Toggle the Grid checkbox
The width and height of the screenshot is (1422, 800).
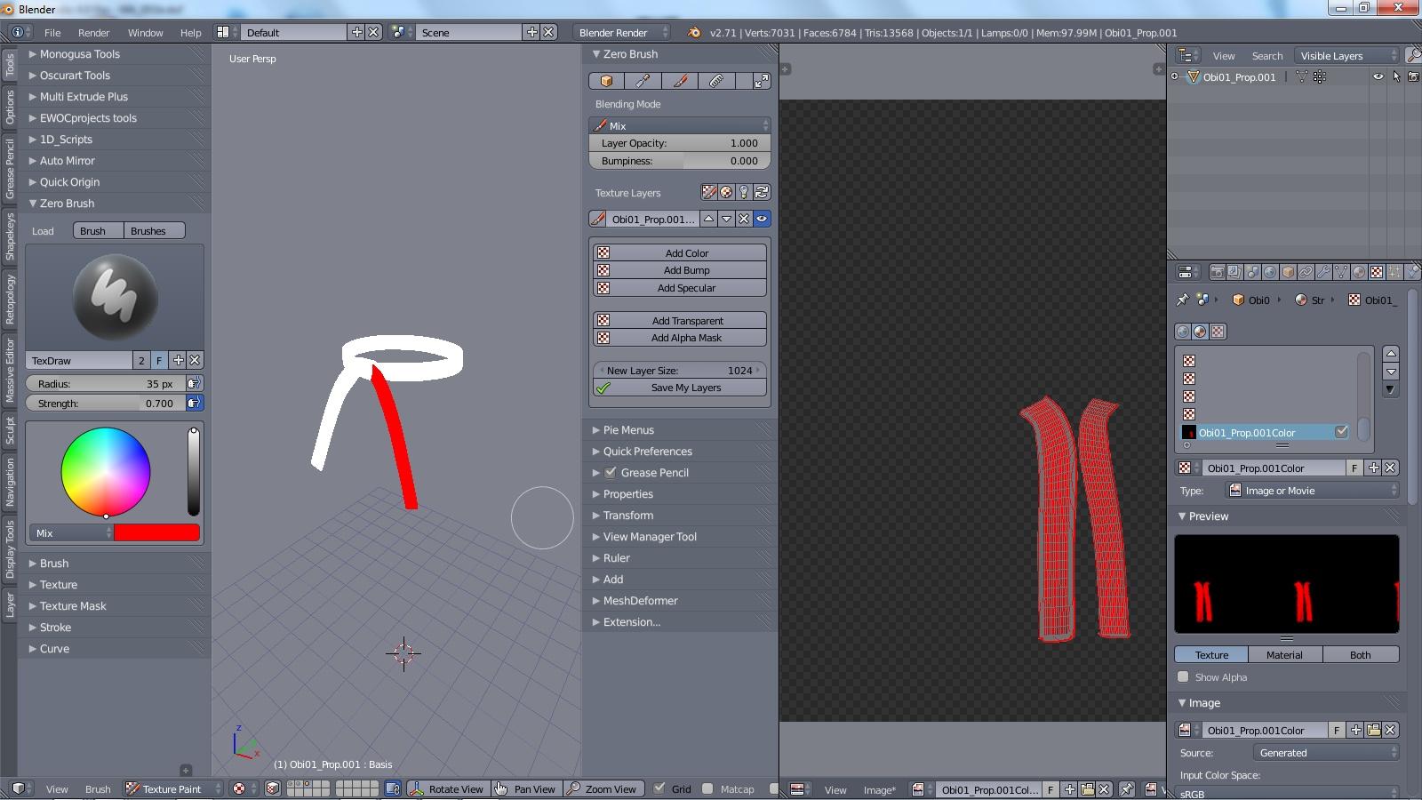coord(659,788)
